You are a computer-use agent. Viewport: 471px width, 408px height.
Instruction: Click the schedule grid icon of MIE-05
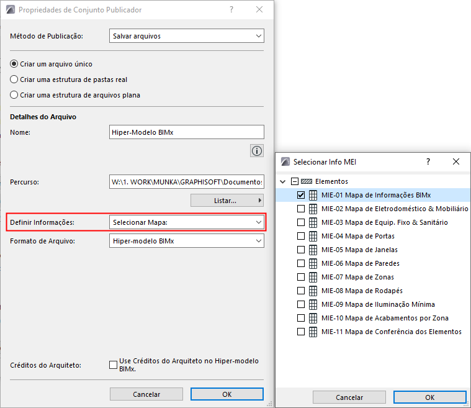point(313,250)
